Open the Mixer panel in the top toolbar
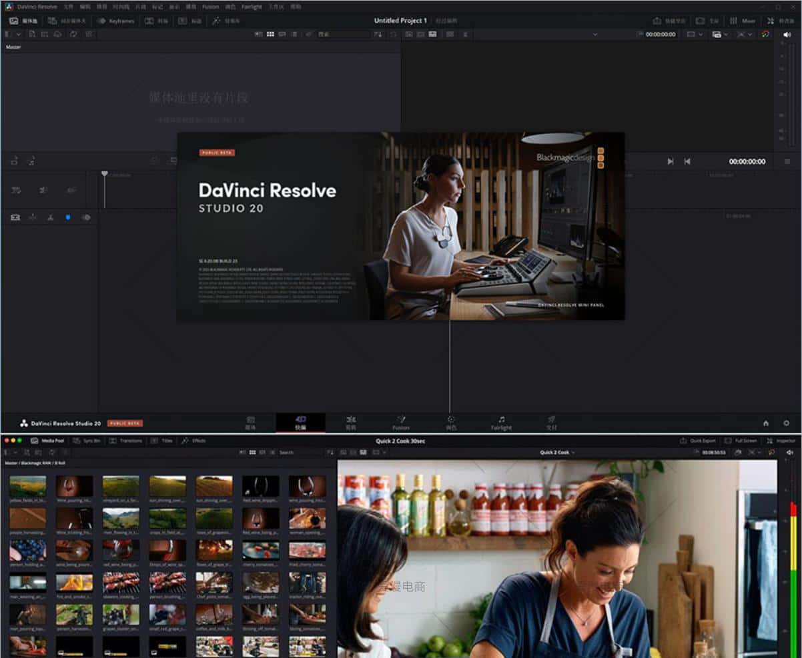The height and width of the screenshot is (658, 802). click(x=743, y=21)
